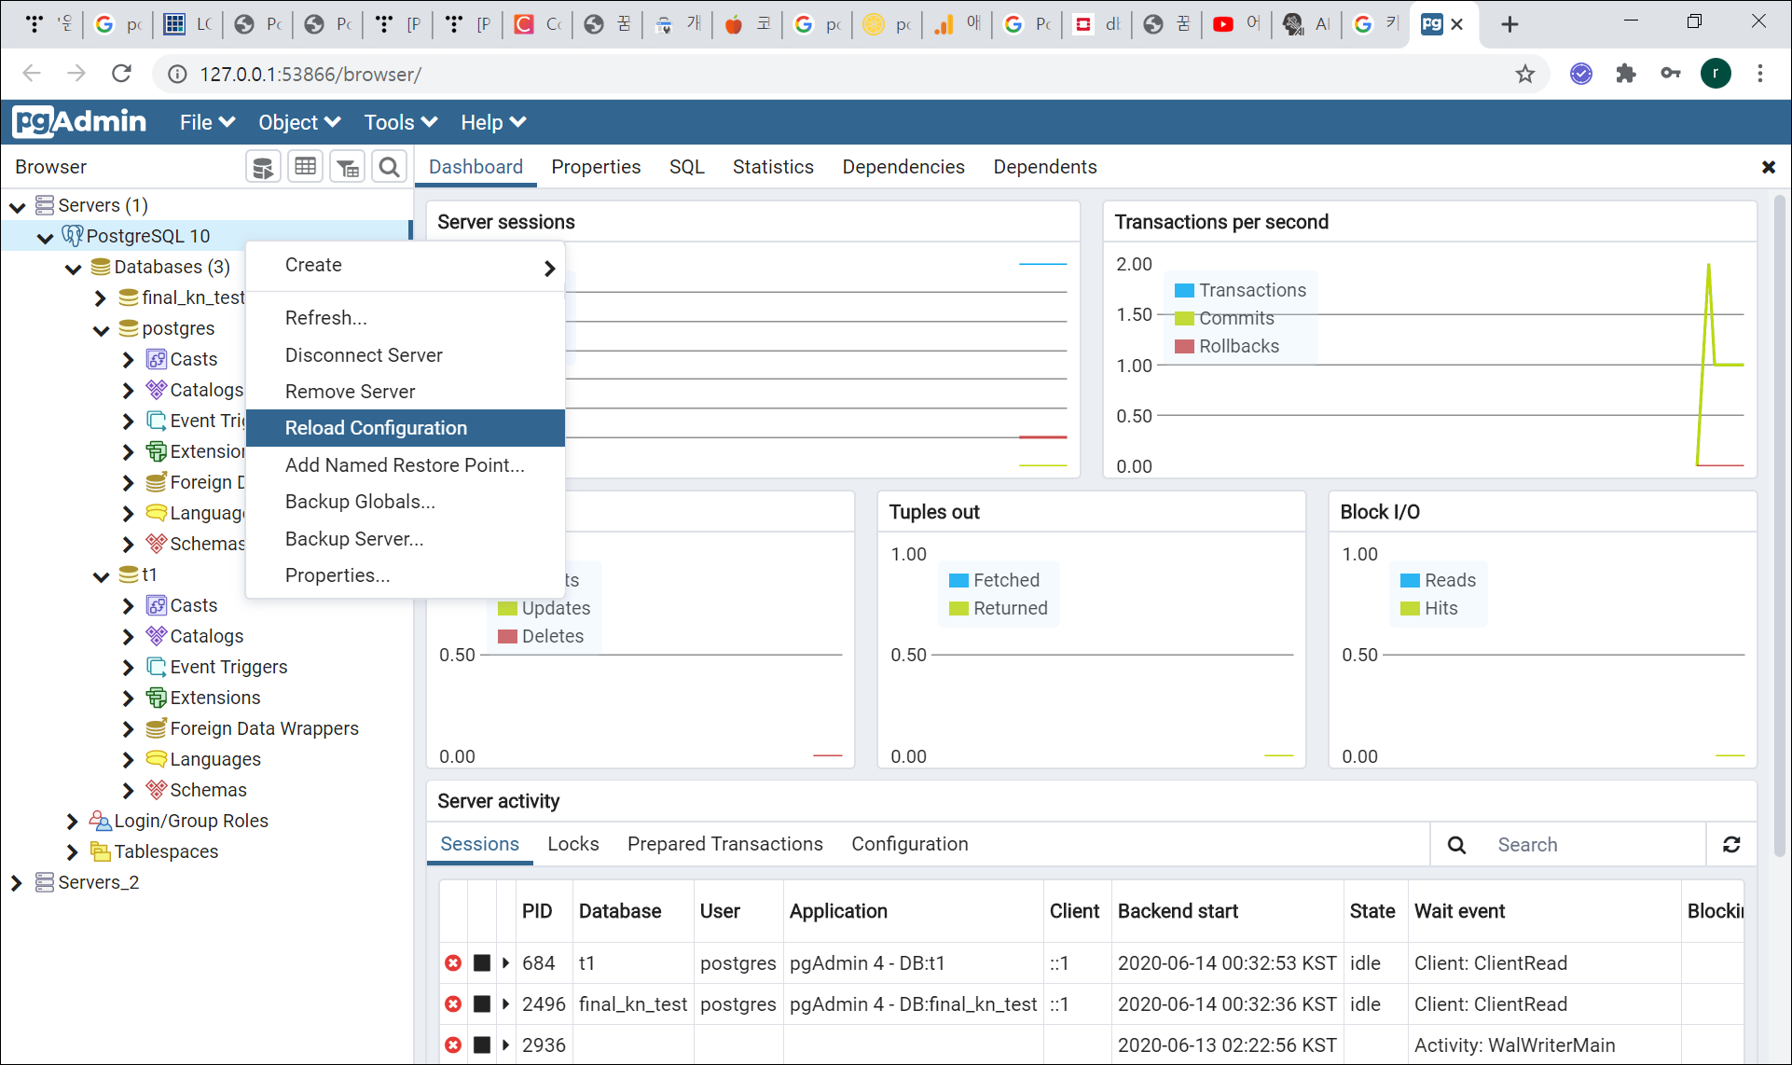Open the browser extensions puzzle icon

(1626, 74)
